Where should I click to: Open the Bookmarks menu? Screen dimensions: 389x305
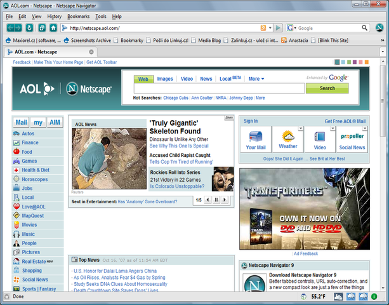79,17
